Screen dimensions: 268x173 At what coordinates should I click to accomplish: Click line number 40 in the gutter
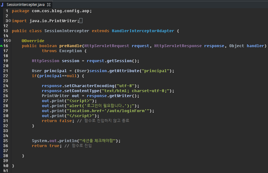pyautogui.click(x=6, y=166)
